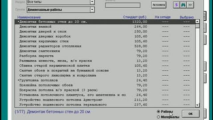Select the 'Демонтаж радиаторов отопления' row

105,46
